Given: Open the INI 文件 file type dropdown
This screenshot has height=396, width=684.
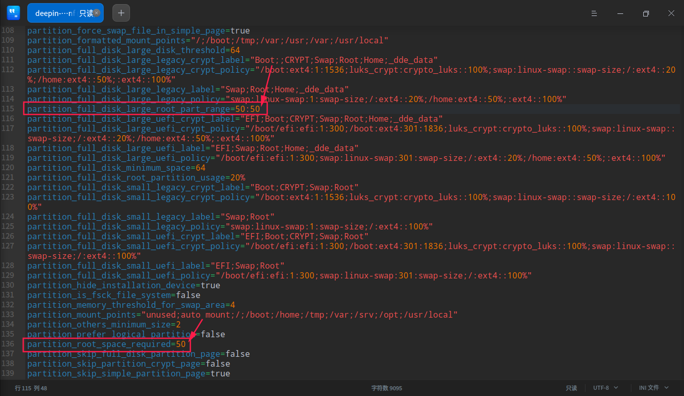Looking at the screenshot, I should click(x=649, y=387).
